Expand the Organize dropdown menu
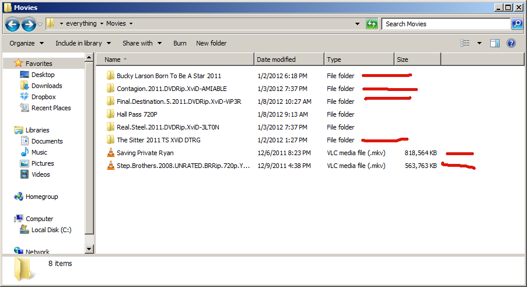Screen dimensions: 527x287 coord(26,43)
